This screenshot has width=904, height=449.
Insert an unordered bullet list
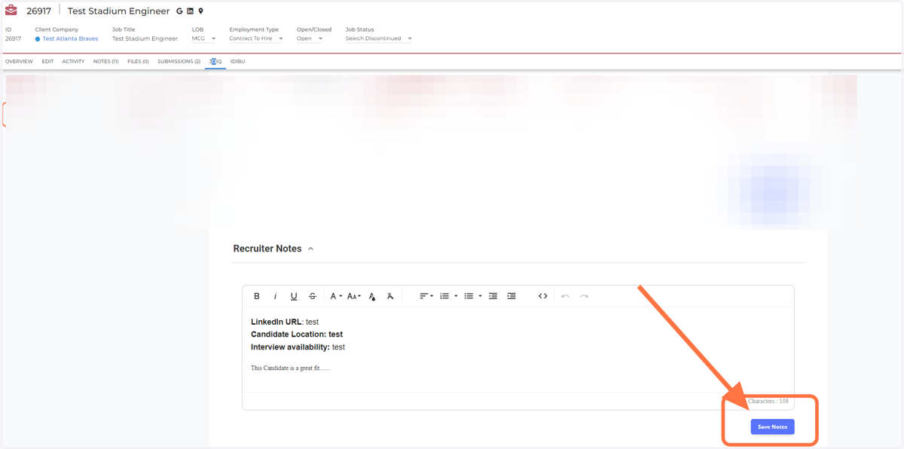pos(469,296)
